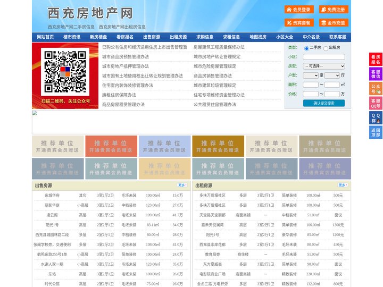This screenshot has width=383, height=287.
Task: Open 商品房销售管理办法 link
Action: pos(213,76)
